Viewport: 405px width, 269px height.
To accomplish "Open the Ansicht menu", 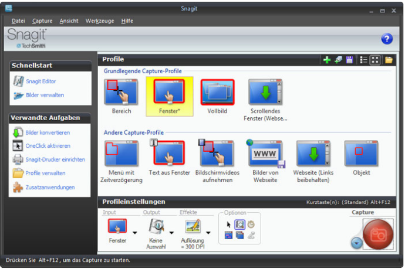I will [69, 21].
